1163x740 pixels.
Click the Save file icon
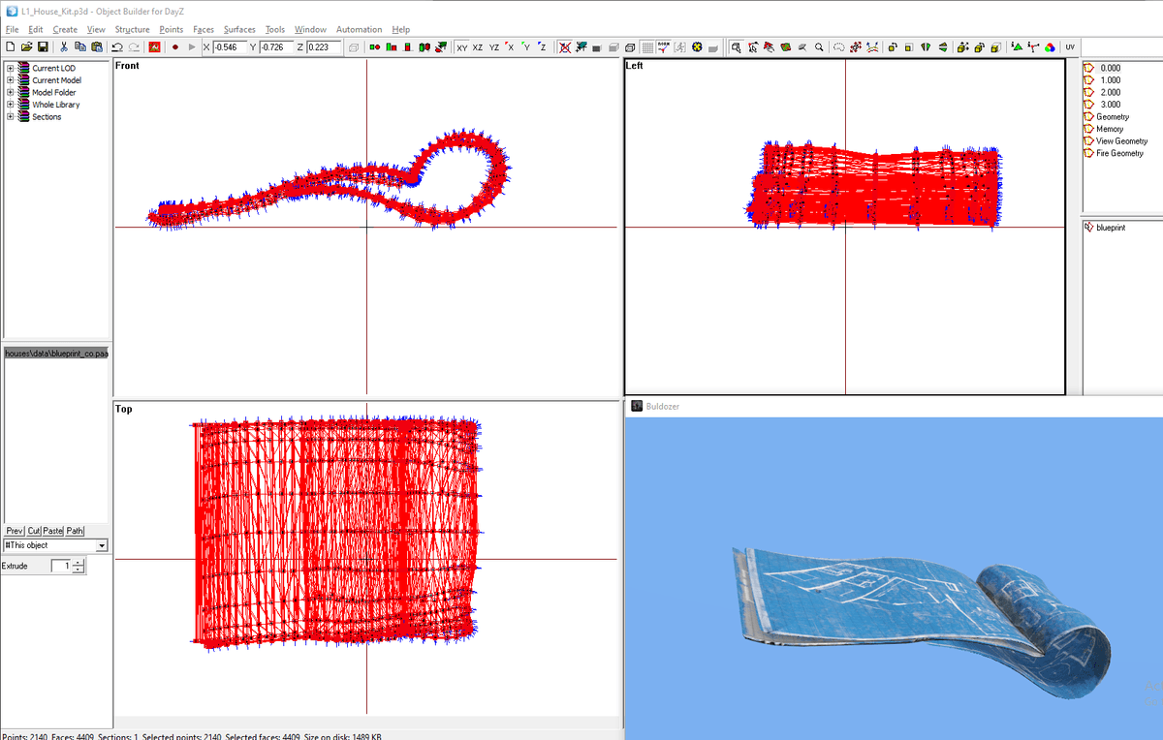tap(44, 46)
